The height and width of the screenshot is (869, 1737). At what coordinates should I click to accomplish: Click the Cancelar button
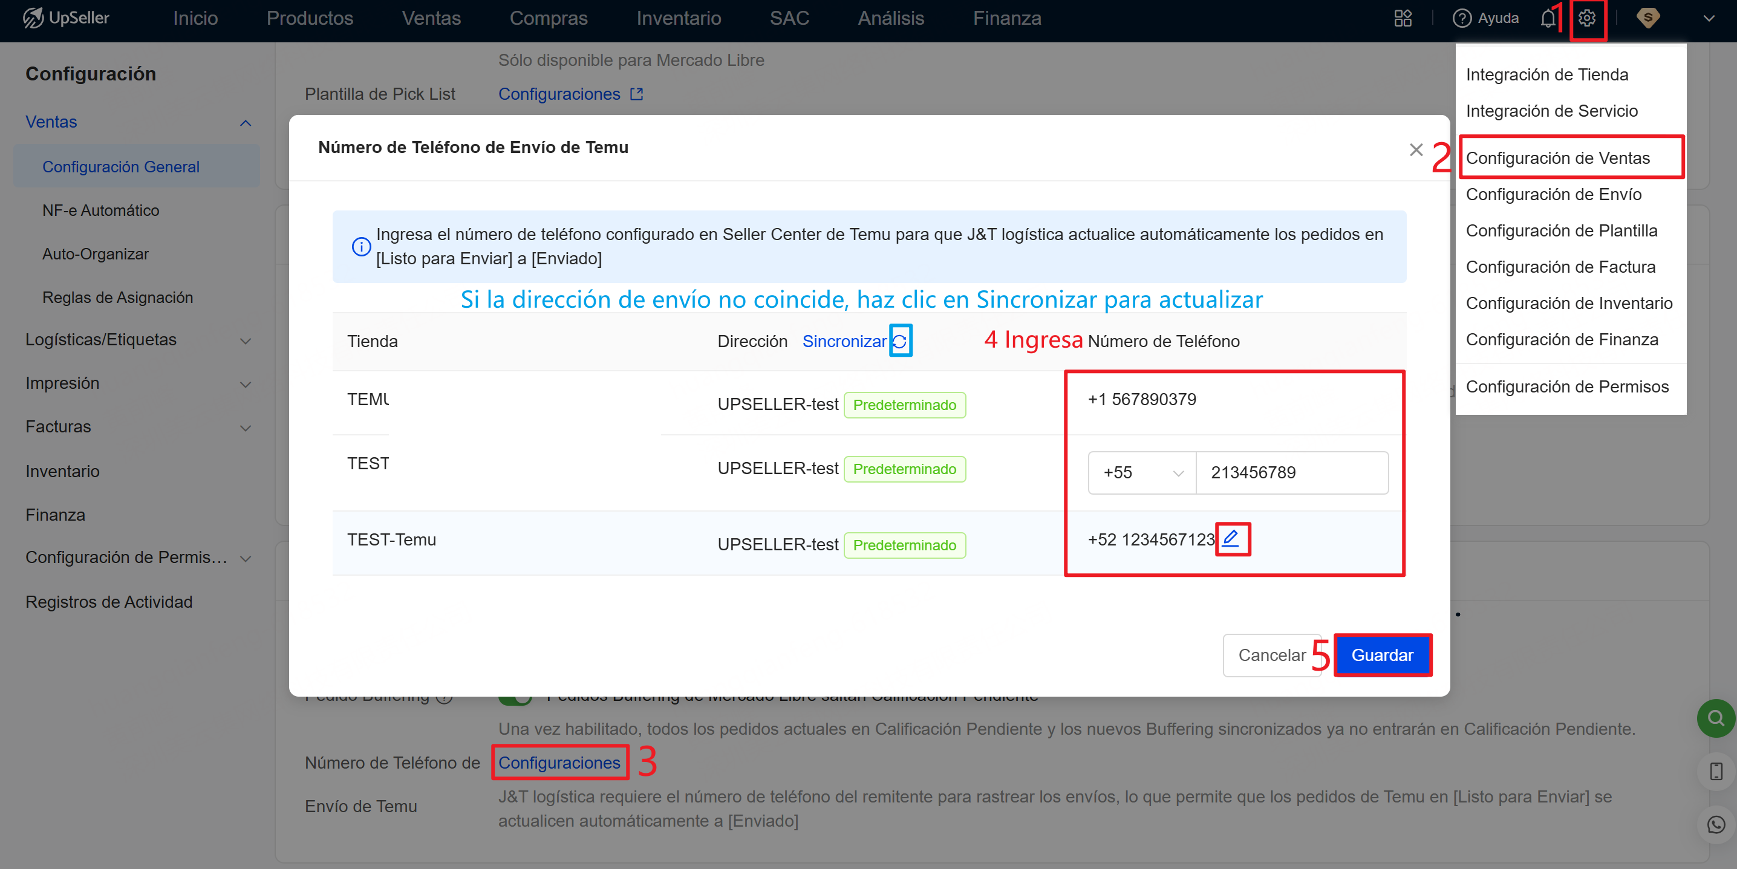[1271, 654]
